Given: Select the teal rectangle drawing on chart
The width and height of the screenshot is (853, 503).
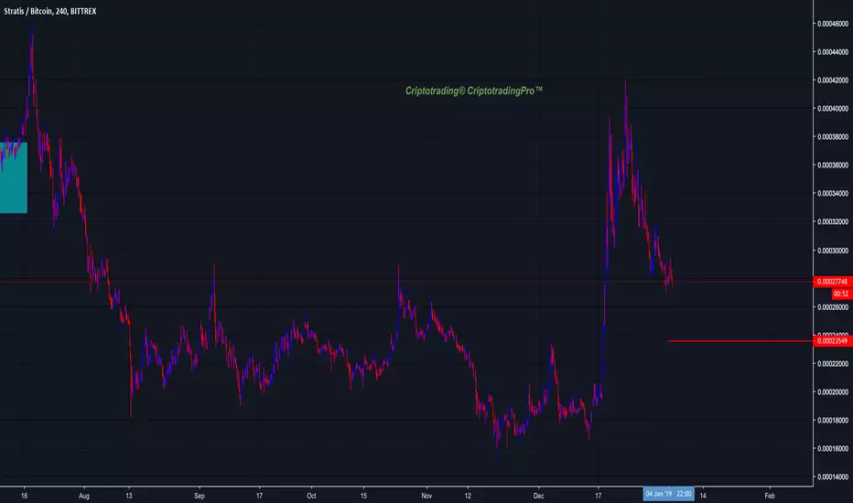Looking at the screenshot, I should 14,177.
